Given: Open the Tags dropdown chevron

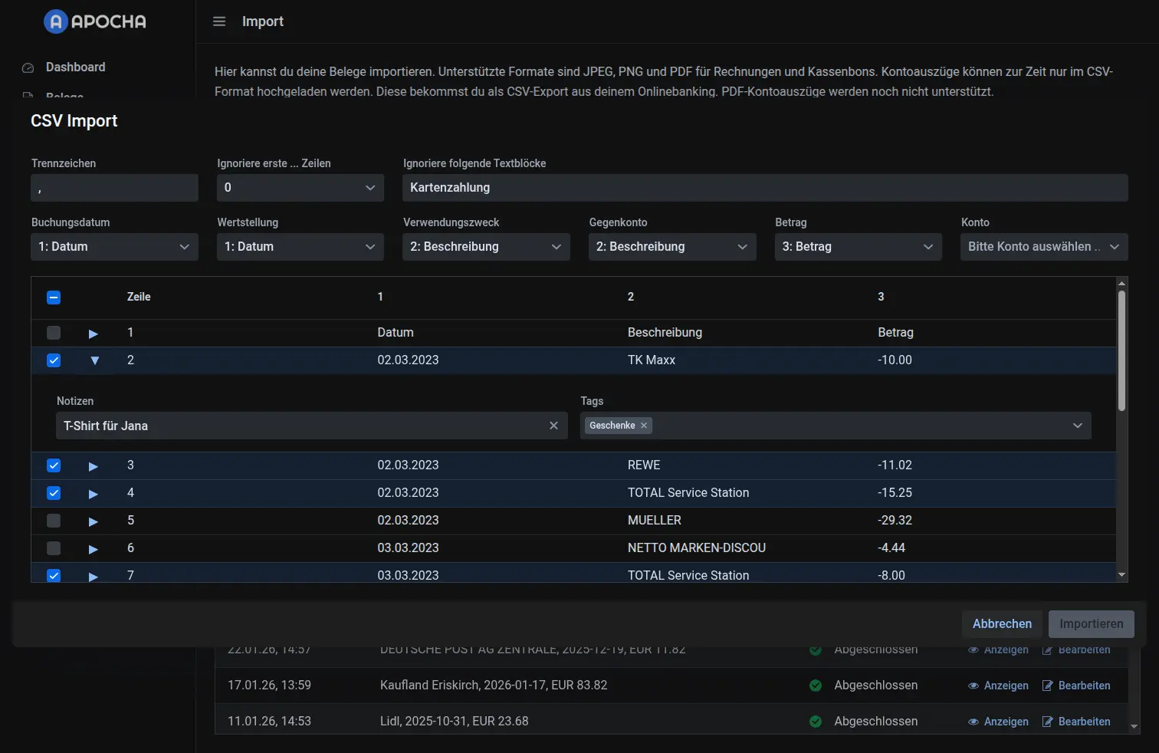Looking at the screenshot, I should click(1077, 426).
